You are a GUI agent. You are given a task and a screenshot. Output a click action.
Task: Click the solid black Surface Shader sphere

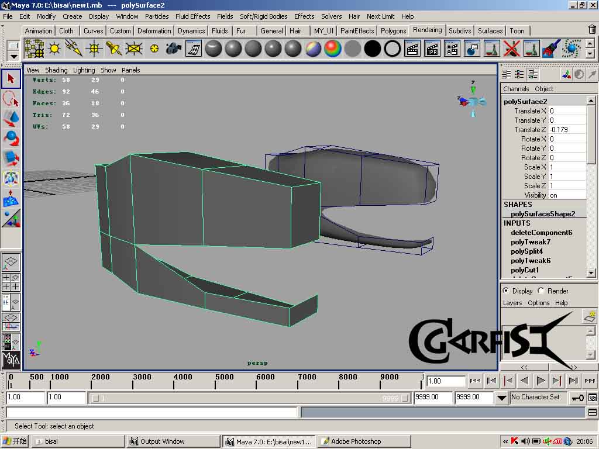373,49
